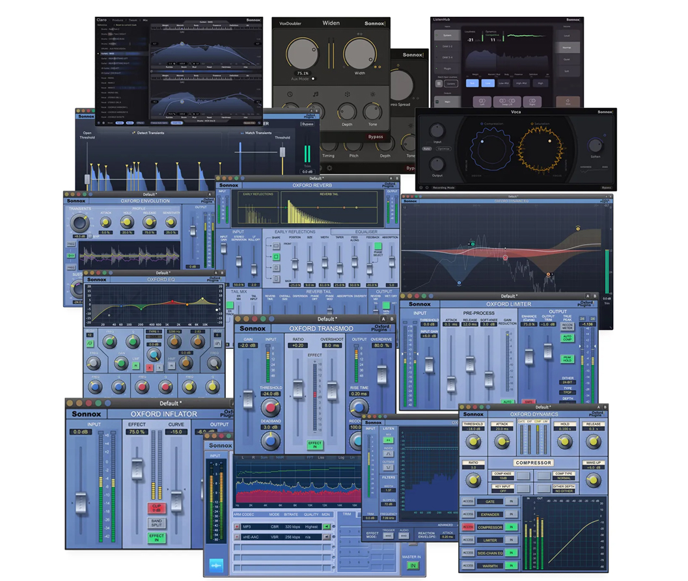Toggle the COMPRESSOR IN button in Oxford Dynamics
The width and height of the screenshot is (688, 581).
coord(511,527)
